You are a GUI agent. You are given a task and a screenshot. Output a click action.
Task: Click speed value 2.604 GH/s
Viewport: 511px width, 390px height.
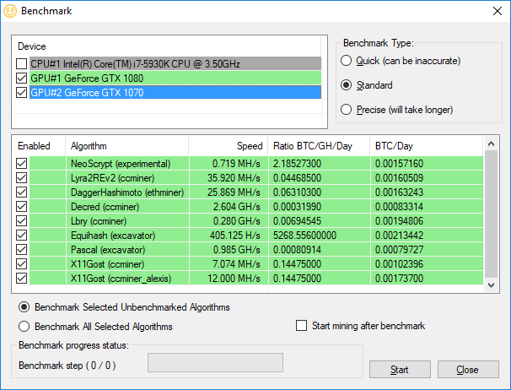tap(237, 206)
